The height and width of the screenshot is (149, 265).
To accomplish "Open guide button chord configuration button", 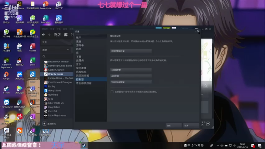I will pos(131,82).
